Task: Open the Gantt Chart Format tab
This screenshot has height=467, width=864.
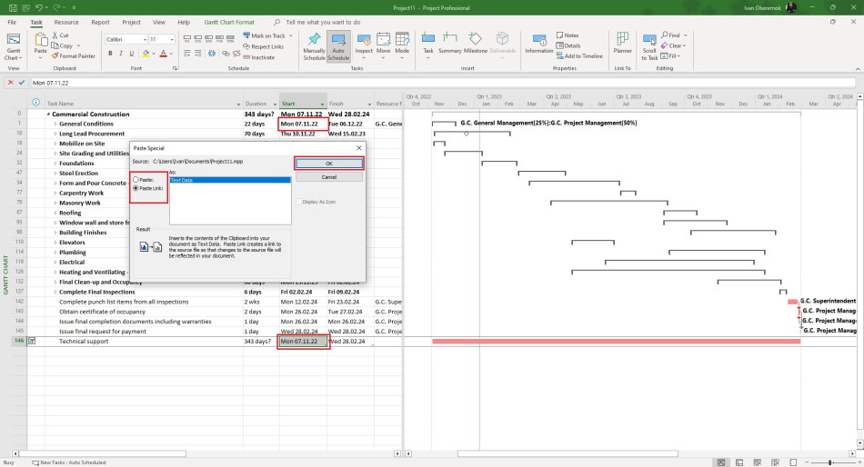Action: point(229,22)
